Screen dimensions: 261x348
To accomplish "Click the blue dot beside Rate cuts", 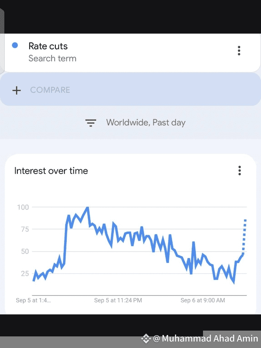I will [x=15, y=45].
